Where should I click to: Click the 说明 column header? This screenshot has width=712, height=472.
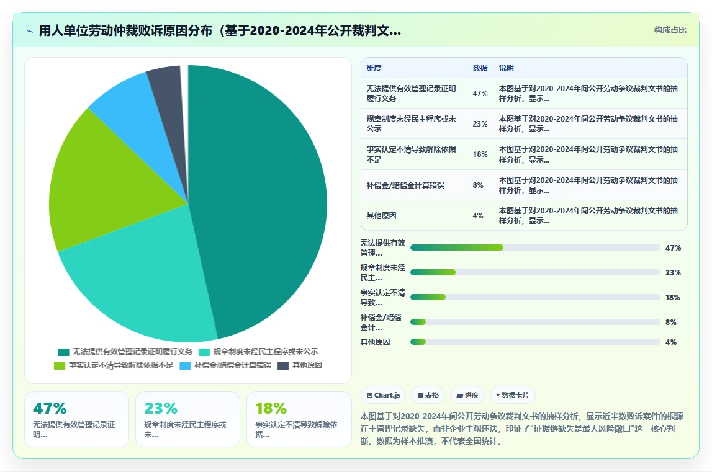(507, 68)
